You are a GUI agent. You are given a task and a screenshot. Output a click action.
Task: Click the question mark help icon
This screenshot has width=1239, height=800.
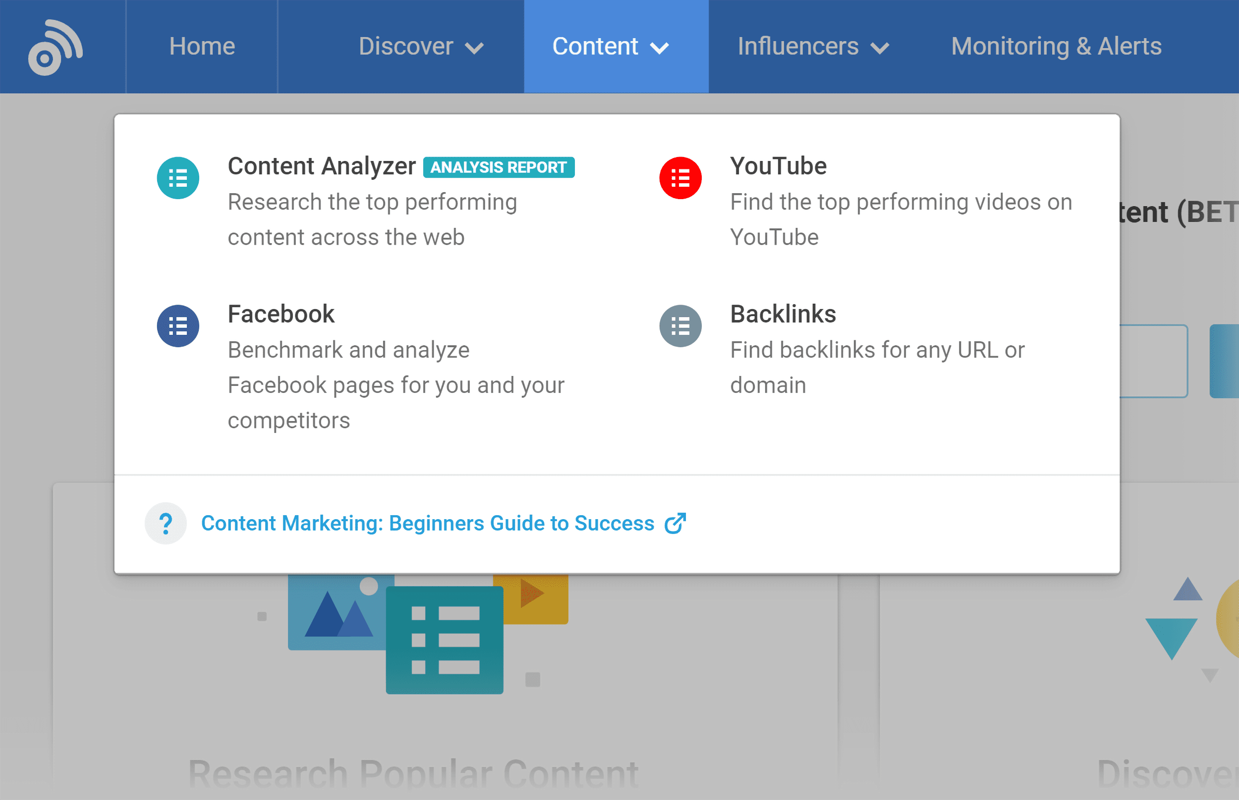pyautogui.click(x=165, y=522)
